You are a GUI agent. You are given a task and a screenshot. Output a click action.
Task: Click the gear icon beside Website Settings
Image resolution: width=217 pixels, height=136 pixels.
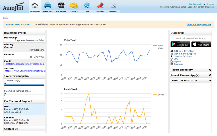point(172,56)
